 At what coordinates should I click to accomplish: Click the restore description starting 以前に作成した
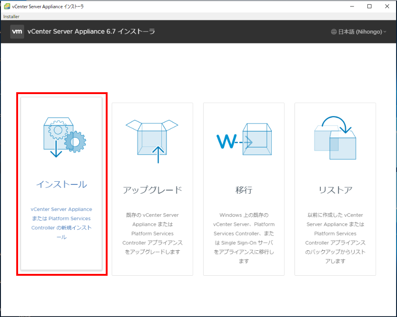(x=335, y=238)
